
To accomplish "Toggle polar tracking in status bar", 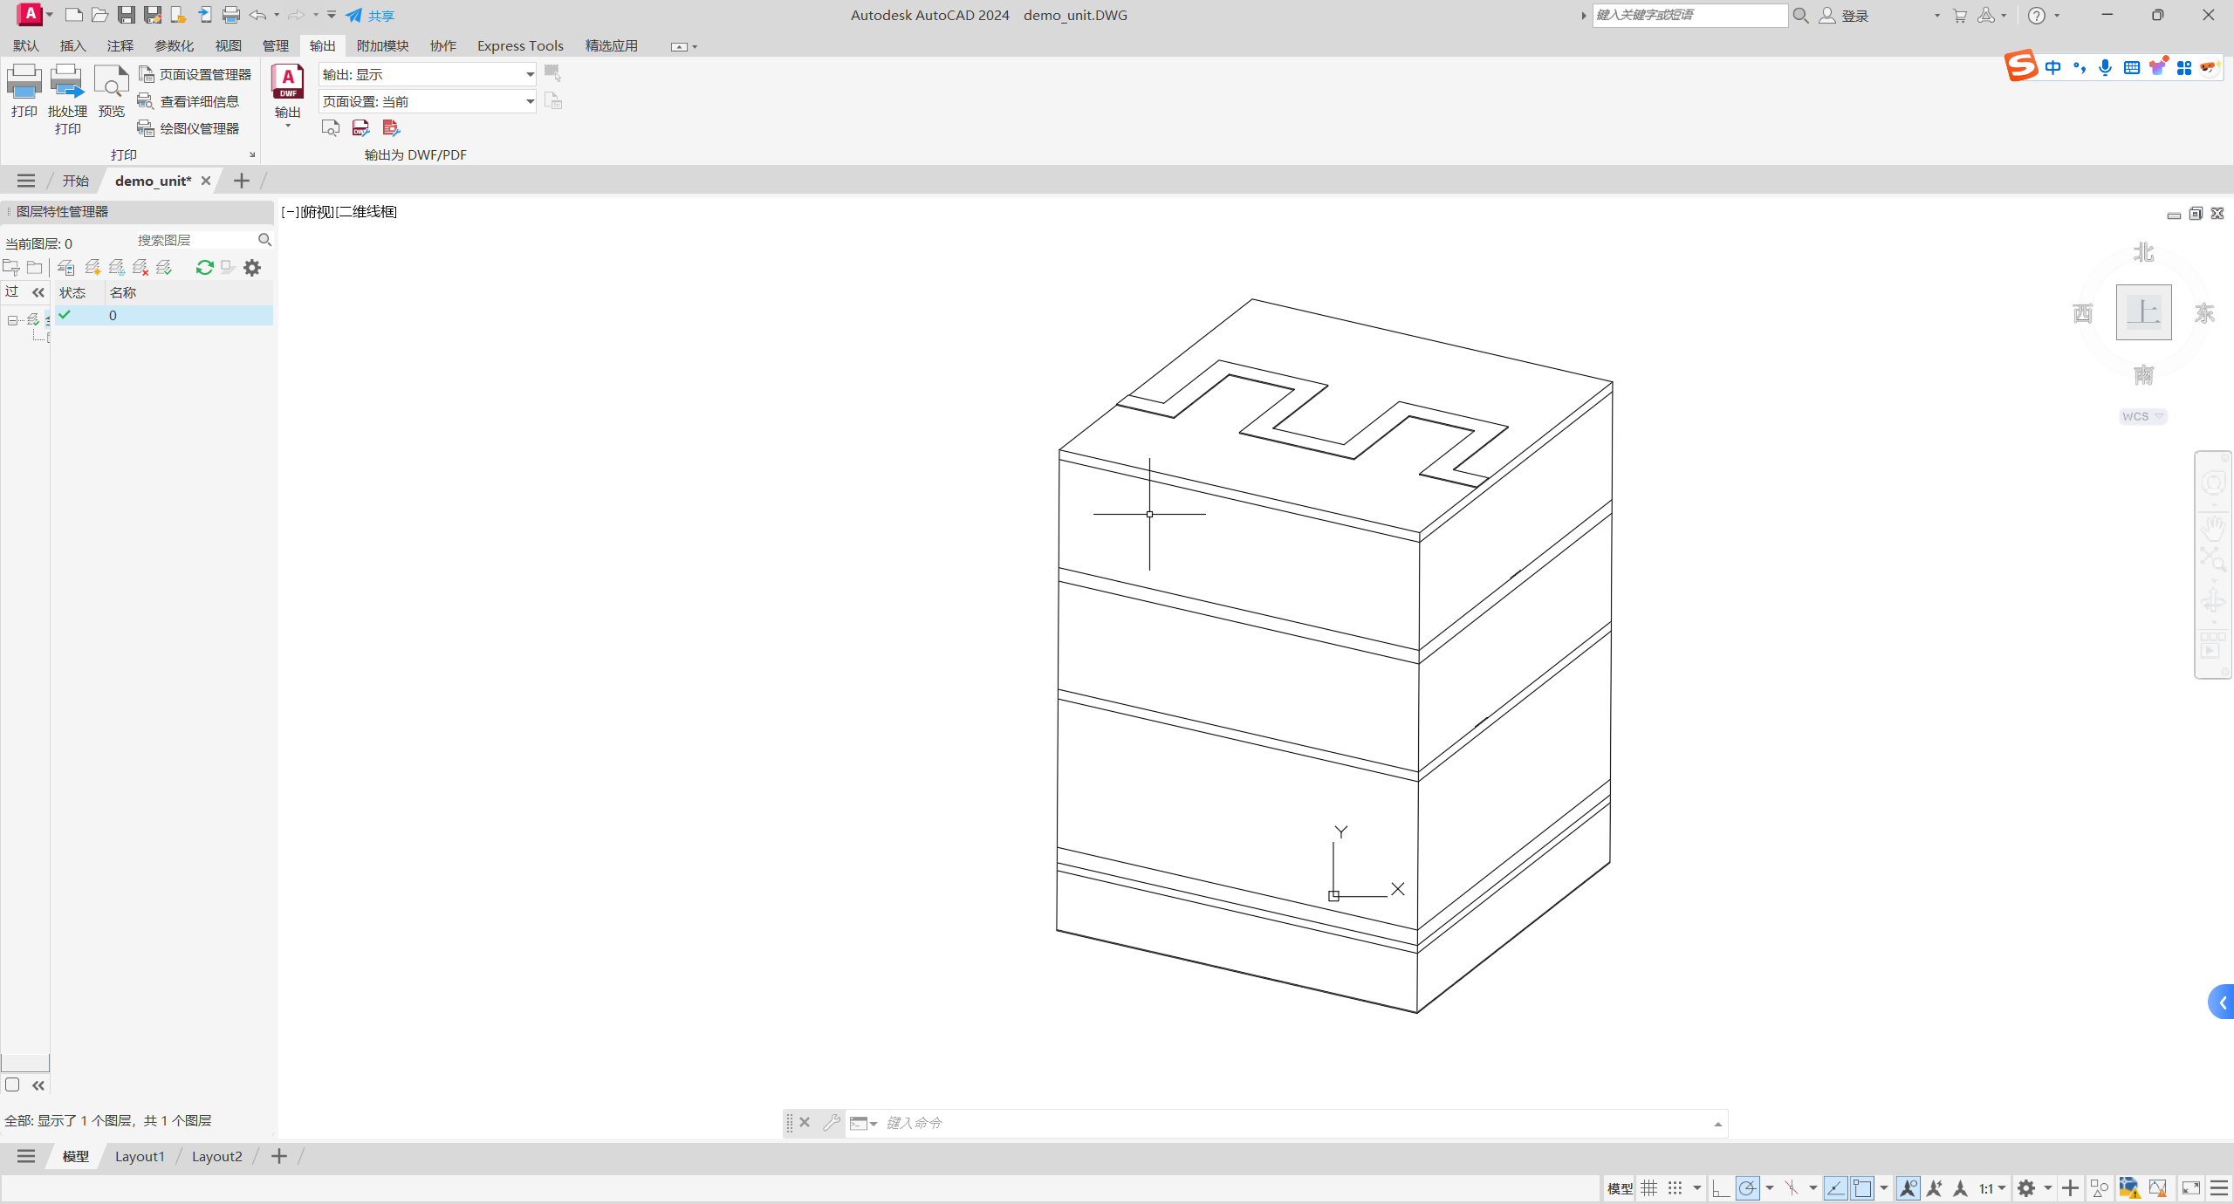I will click(x=1747, y=1188).
